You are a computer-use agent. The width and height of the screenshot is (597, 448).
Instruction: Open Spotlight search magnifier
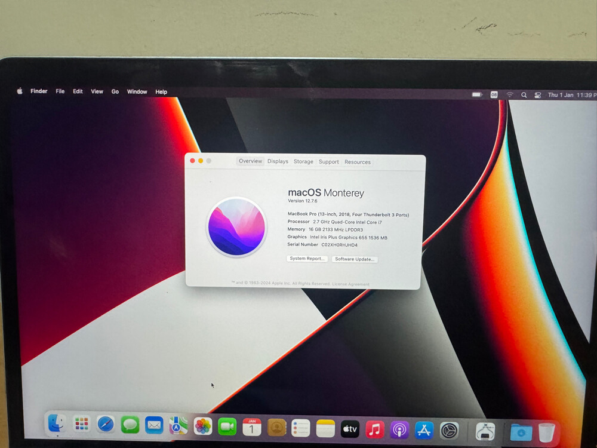524,95
